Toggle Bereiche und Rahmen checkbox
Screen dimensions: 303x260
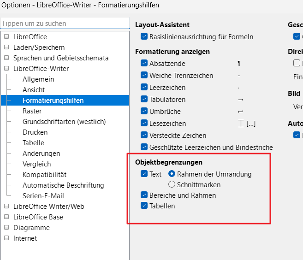pyautogui.click(x=144, y=195)
